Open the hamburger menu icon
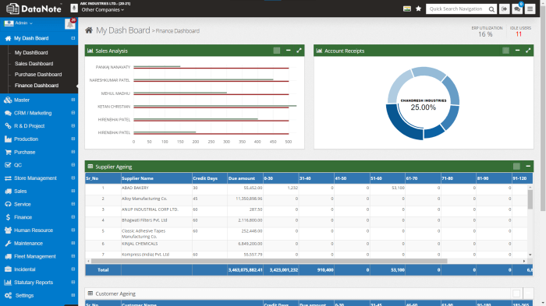The image size is (546, 306). tap(530, 9)
